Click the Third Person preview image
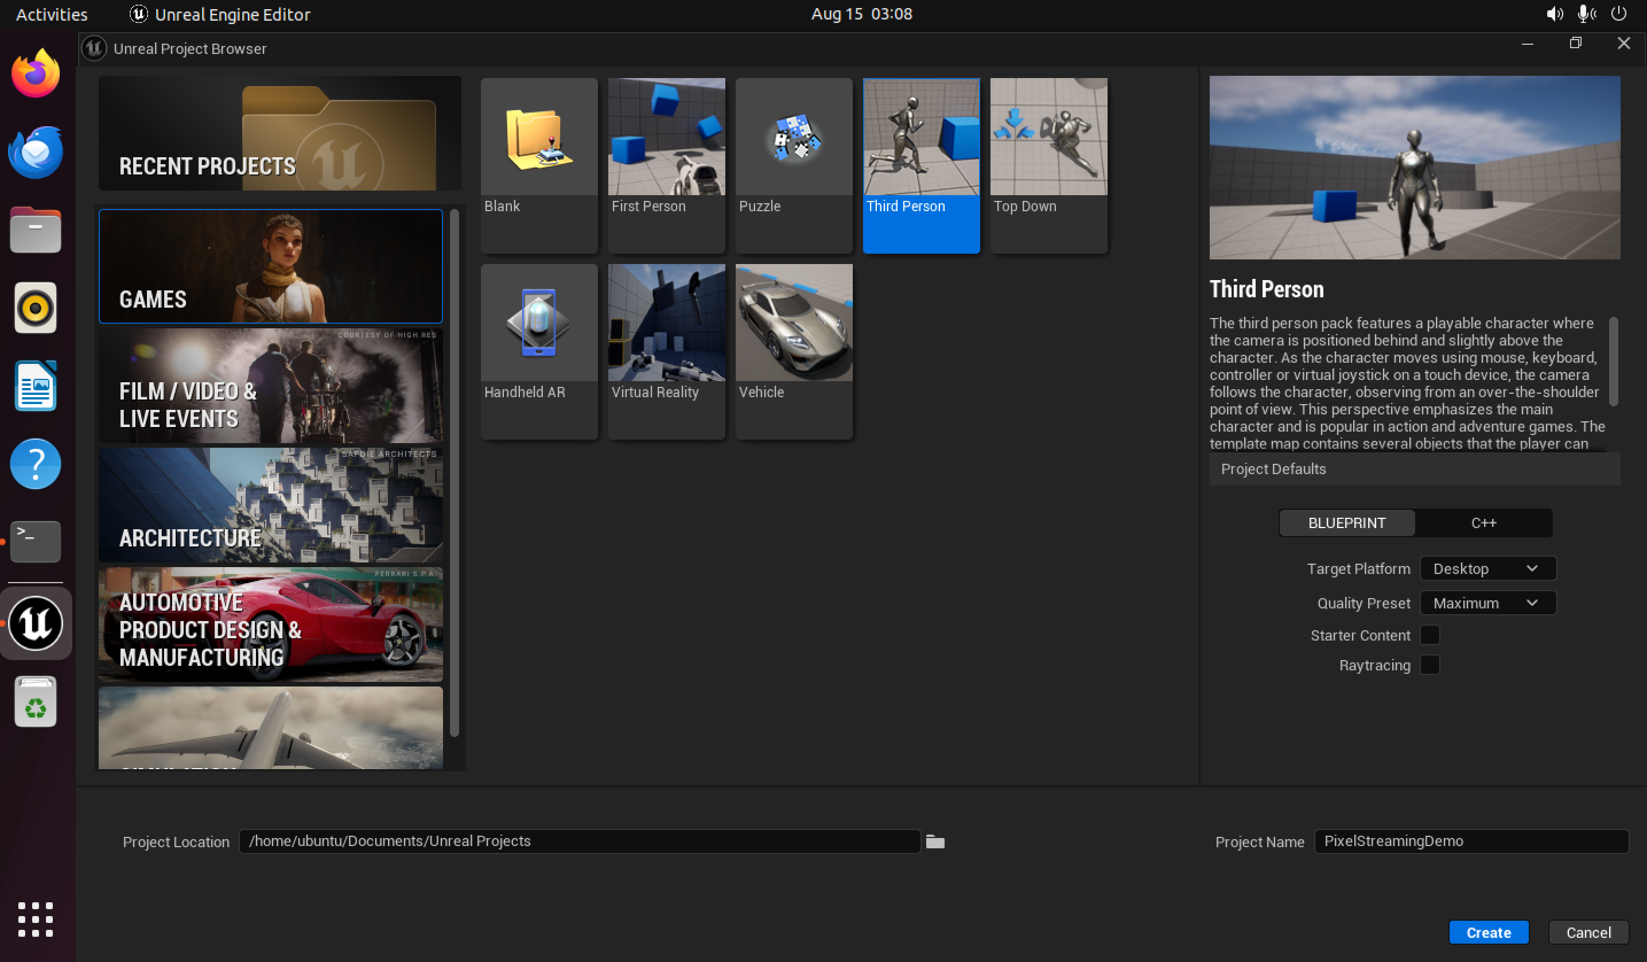 [x=1415, y=168]
